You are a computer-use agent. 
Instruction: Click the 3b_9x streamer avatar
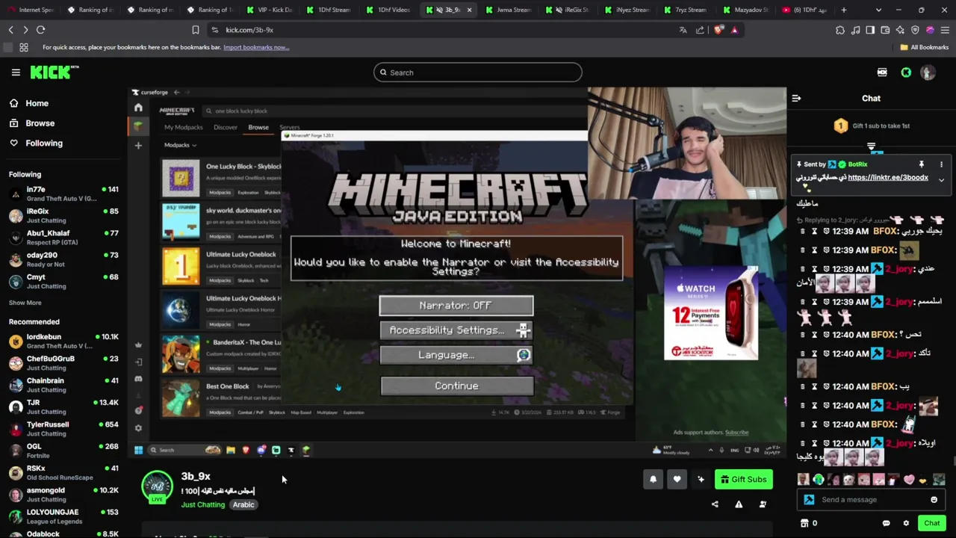pyautogui.click(x=157, y=486)
